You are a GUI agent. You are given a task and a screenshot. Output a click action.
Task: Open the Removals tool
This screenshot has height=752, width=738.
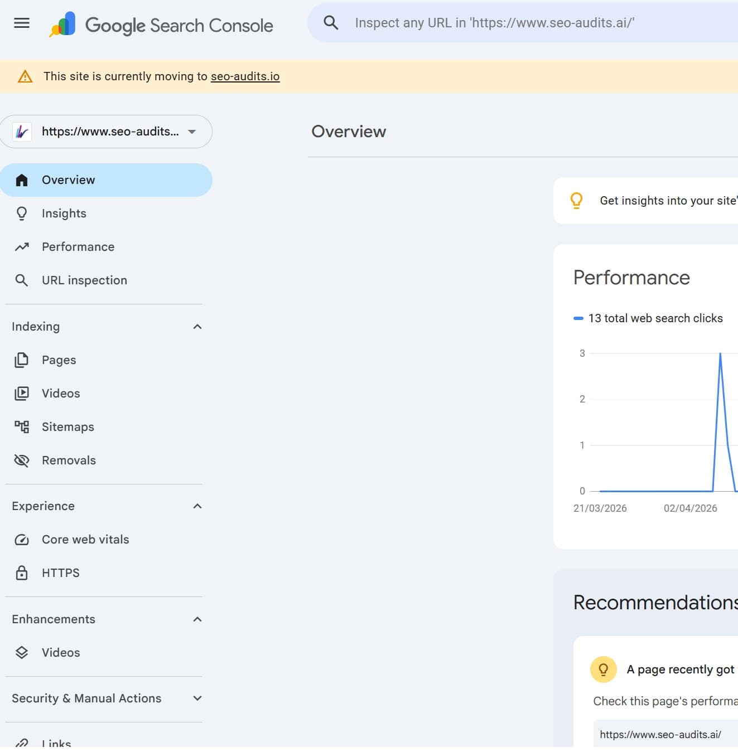point(106,460)
